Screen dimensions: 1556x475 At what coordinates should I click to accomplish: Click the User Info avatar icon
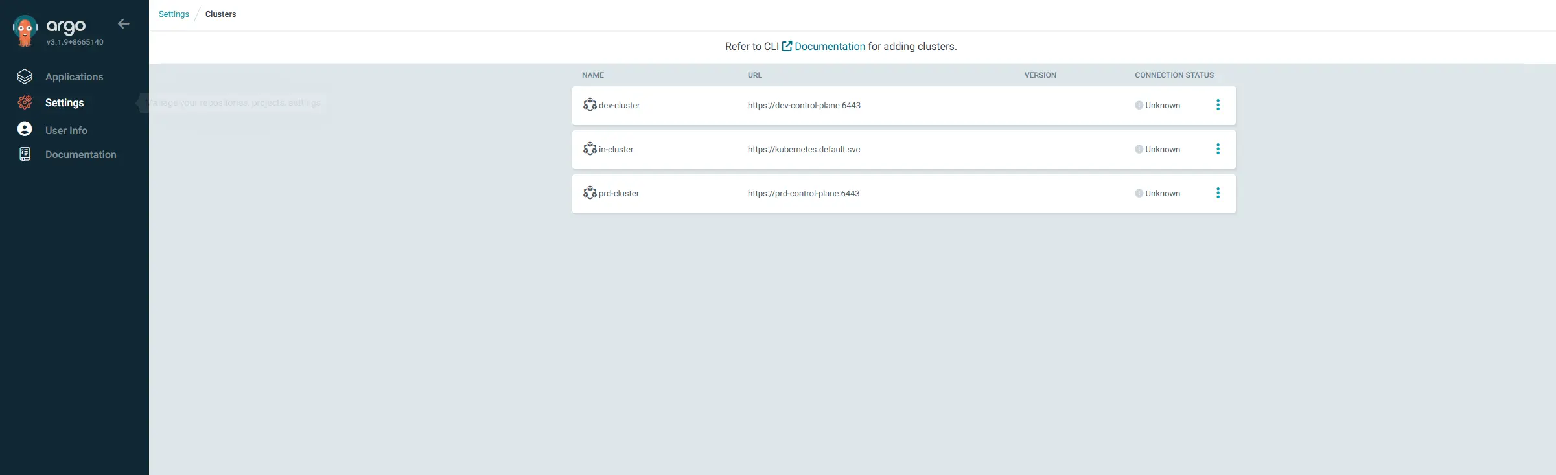coord(25,130)
